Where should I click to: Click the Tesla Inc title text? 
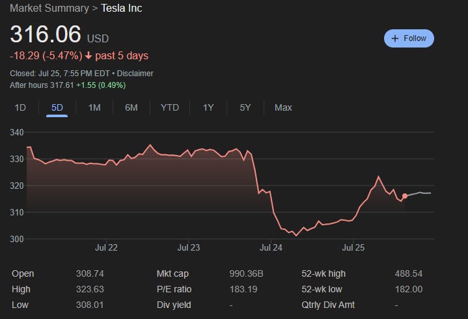point(122,8)
